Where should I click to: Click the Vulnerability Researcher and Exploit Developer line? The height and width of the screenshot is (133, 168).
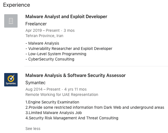coord(69,49)
